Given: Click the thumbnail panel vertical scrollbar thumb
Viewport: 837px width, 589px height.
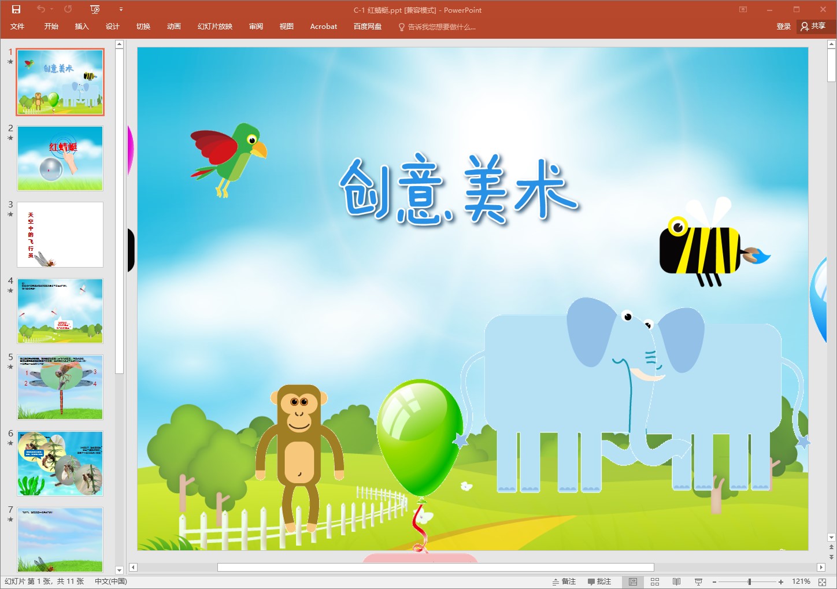Looking at the screenshot, I should 119,211.
